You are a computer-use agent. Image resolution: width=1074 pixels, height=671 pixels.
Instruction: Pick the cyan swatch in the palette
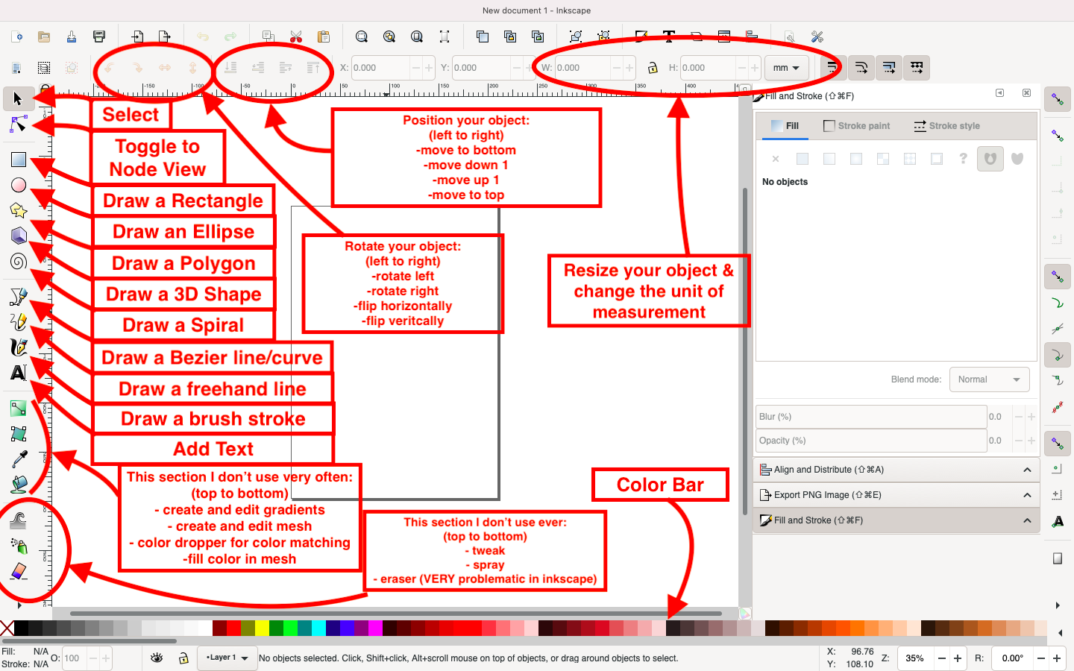(318, 628)
